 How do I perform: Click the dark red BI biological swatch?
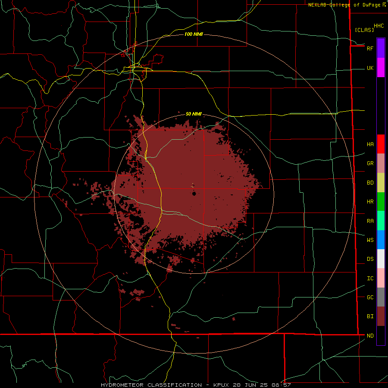tap(381, 316)
